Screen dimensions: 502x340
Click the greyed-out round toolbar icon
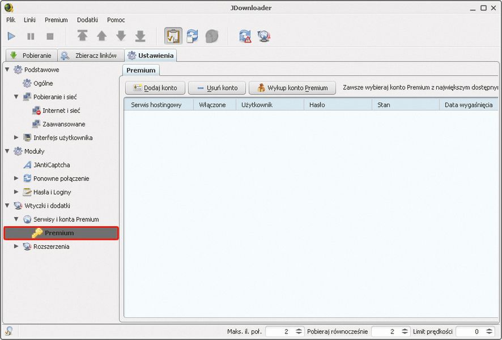point(211,36)
